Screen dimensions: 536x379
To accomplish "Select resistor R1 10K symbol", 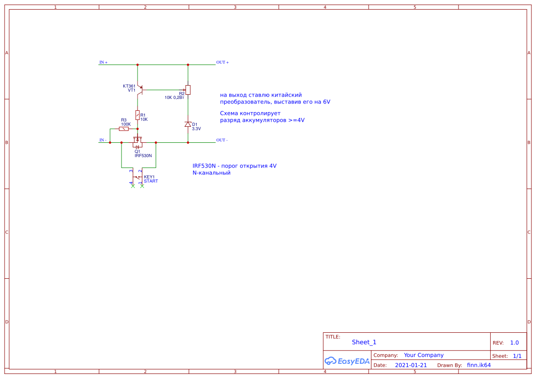I will click(138, 116).
